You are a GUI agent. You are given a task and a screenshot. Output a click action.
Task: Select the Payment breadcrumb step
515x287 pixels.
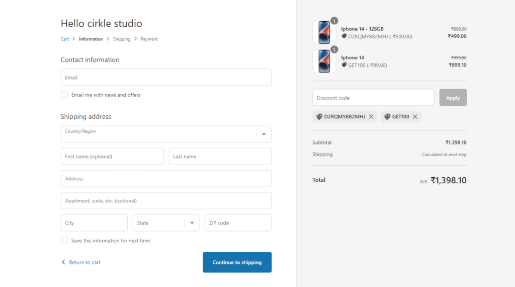[x=149, y=39]
